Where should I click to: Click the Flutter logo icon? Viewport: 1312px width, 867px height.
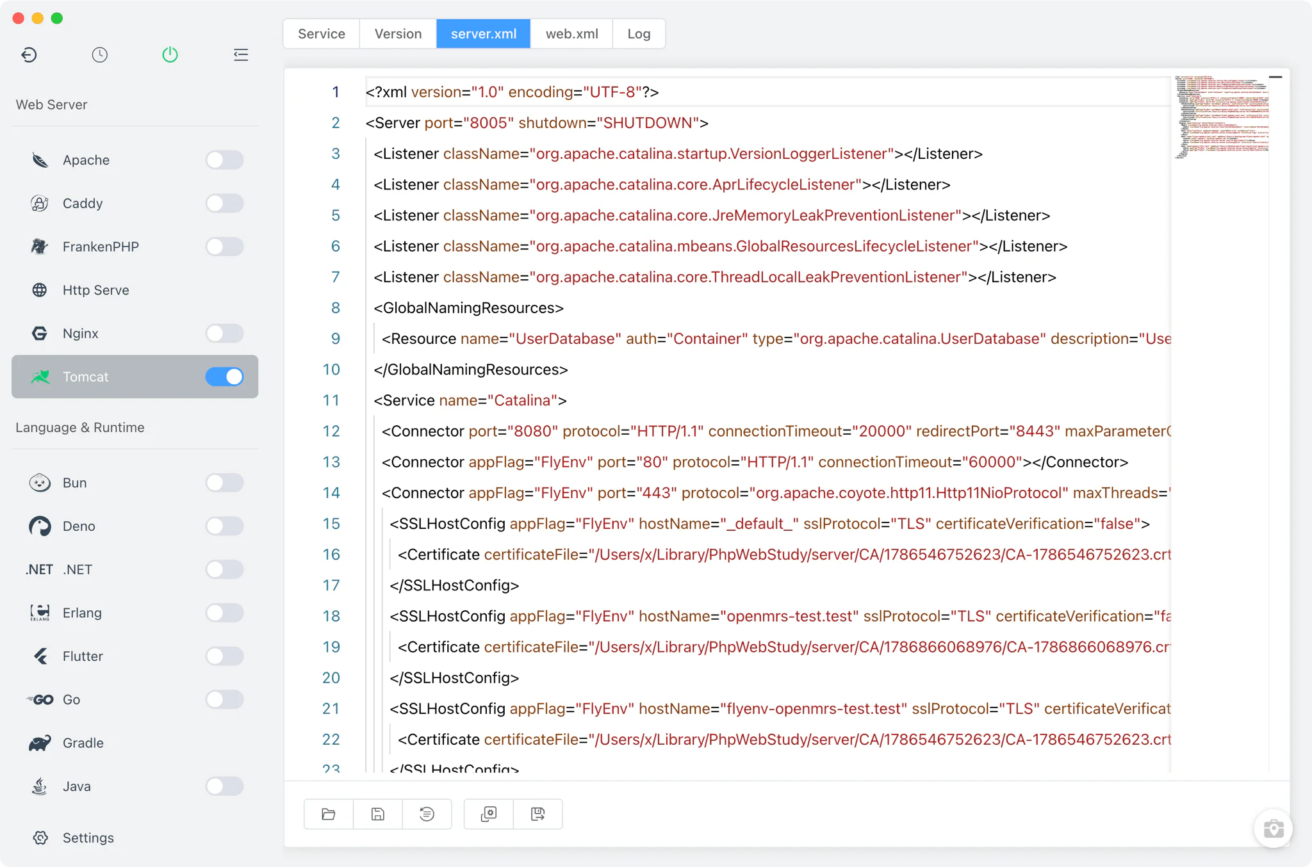click(x=40, y=656)
